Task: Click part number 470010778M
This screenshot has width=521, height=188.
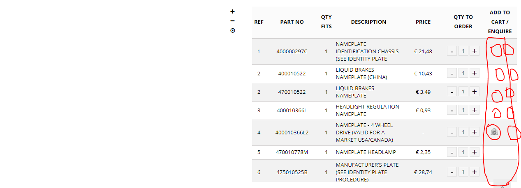Action: coord(292,152)
